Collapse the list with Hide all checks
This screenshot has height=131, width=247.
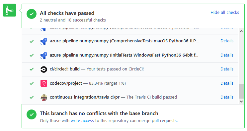pos(225,12)
